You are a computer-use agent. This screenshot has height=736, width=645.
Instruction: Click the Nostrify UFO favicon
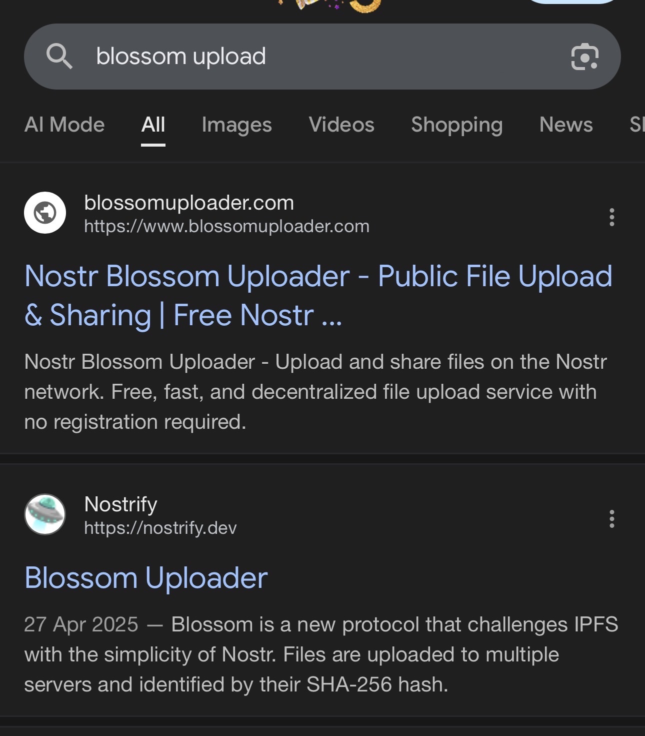click(x=45, y=514)
